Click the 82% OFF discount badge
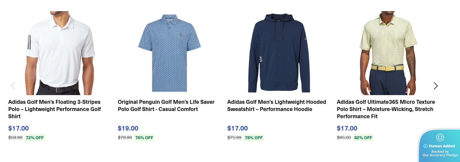This screenshot has height=162, width=460. click(x=363, y=138)
